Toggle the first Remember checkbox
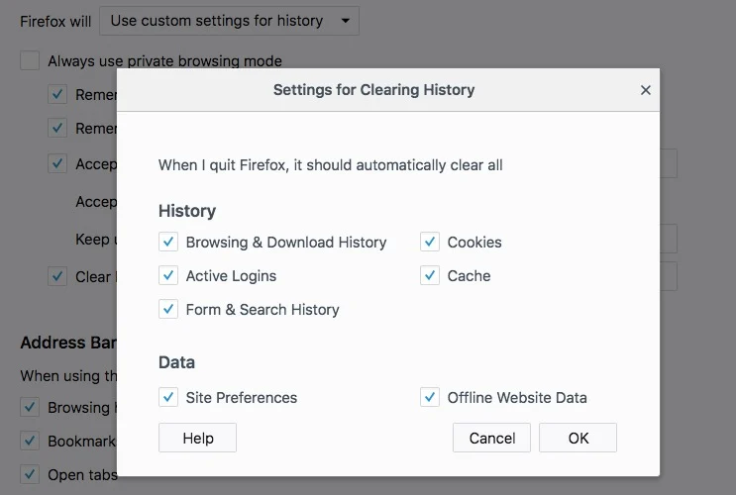Screen dimensions: 736x495 click(58, 95)
